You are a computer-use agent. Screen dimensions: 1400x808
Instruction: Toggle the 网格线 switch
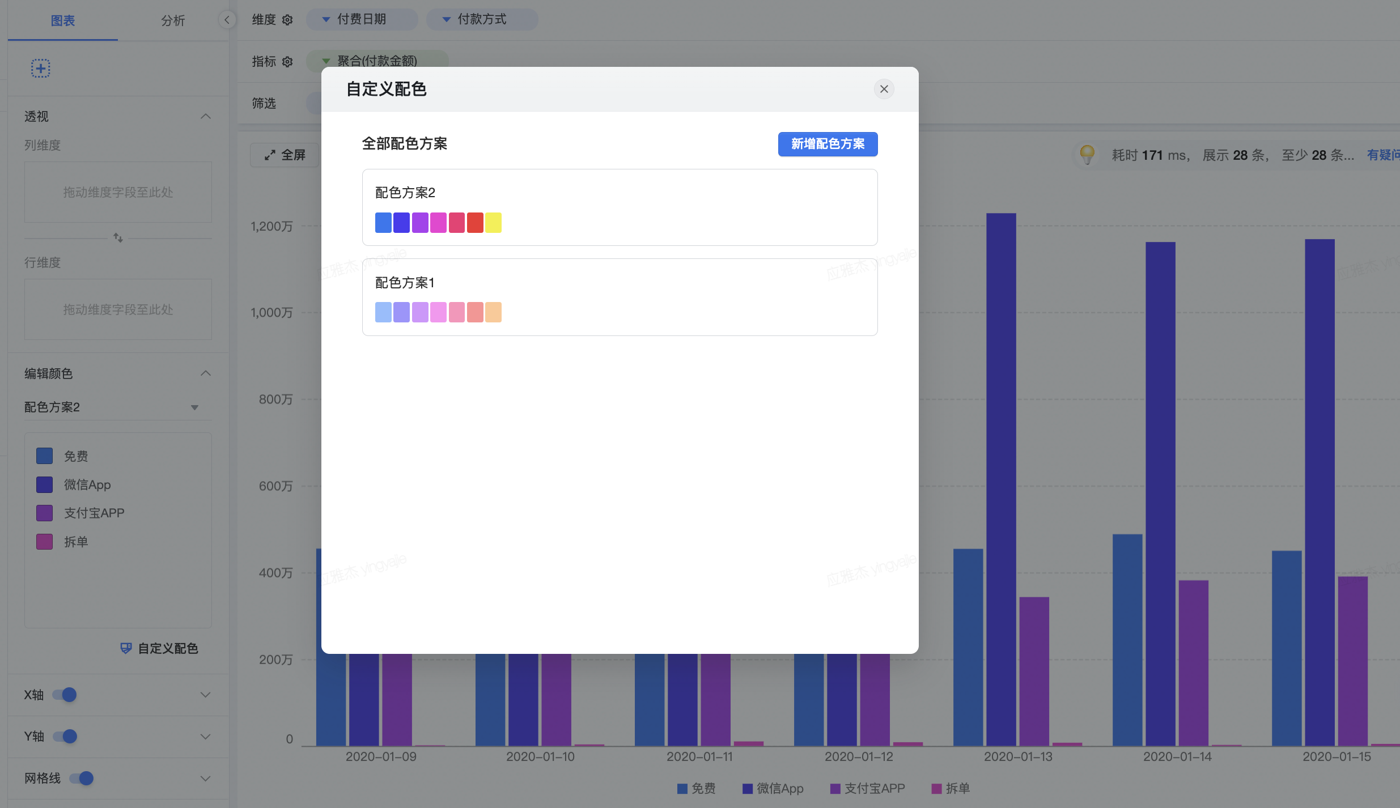pyautogui.click(x=82, y=779)
